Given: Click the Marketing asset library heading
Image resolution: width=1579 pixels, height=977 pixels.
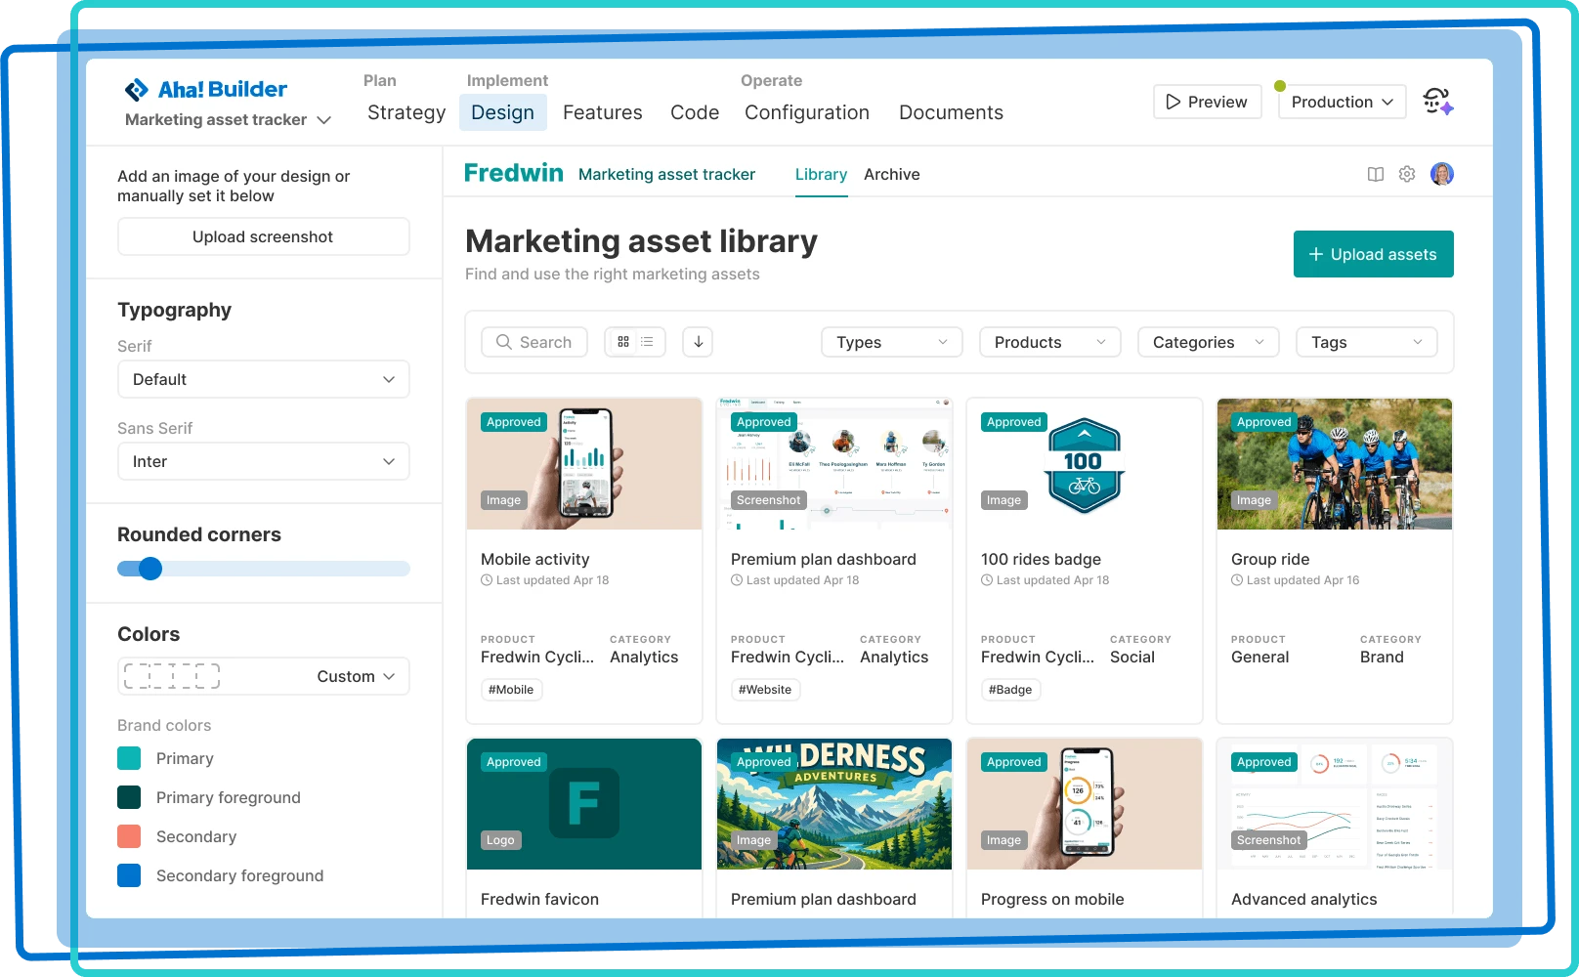Looking at the screenshot, I should tap(641, 241).
